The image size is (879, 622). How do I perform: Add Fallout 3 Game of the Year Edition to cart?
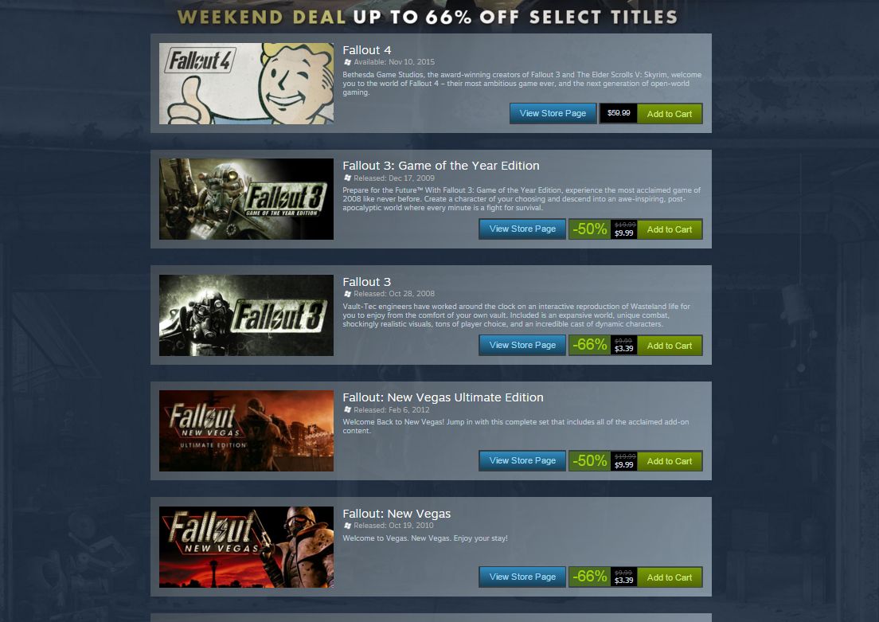[x=670, y=229]
